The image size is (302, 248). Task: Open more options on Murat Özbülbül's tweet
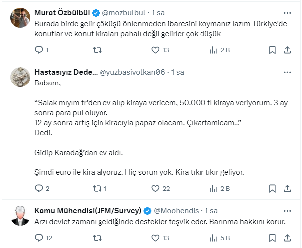tap(287, 12)
